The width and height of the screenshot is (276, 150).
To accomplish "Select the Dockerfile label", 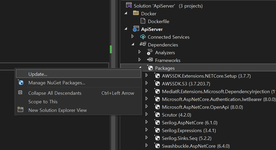I will 158,21.
